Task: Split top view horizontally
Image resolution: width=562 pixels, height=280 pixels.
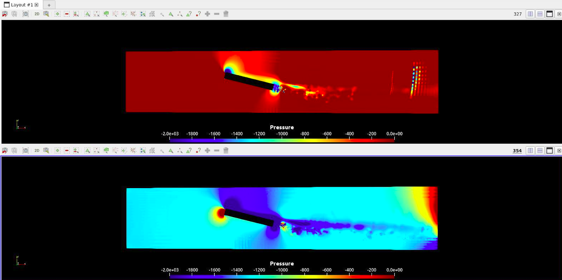Action: (x=531, y=14)
